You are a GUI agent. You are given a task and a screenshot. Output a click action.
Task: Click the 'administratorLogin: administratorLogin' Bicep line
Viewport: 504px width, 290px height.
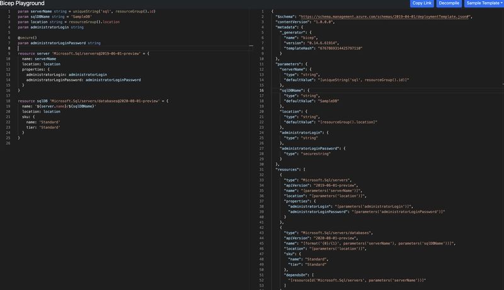tap(67, 75)
